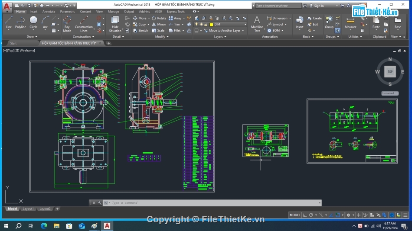The image size is (412, 231).
Task: Click the TOP face of ViewCube
Action: click(390, 71)
